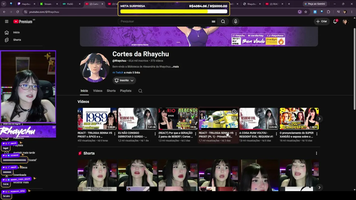
Task: Click the '@Rhaychuu' channel handle
Action: point(119,61)
